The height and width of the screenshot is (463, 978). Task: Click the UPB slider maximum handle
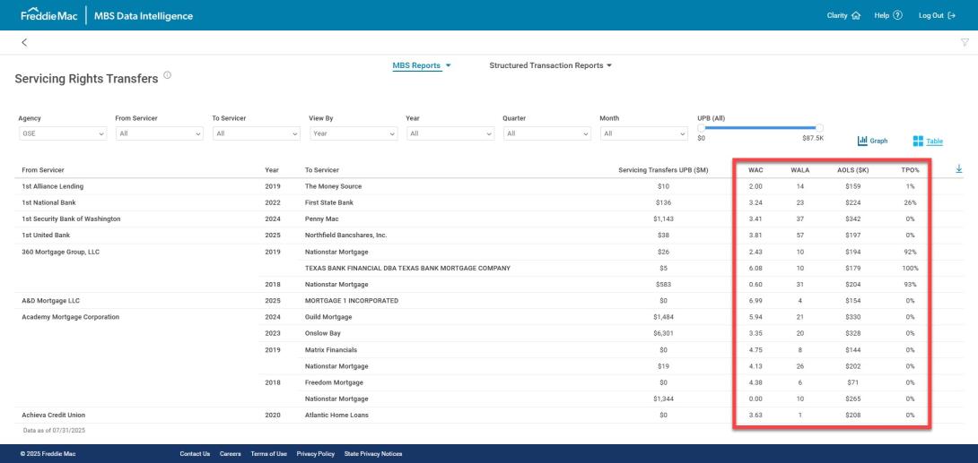tap(819, 127)
